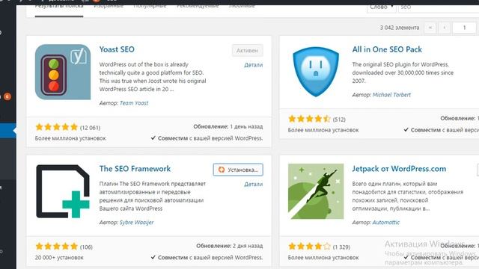Click the Jetpack description paragraph
Screen dimensions: 479x269
coord(407,196)
